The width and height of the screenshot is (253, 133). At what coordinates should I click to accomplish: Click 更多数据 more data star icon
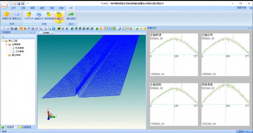(49, 16)
